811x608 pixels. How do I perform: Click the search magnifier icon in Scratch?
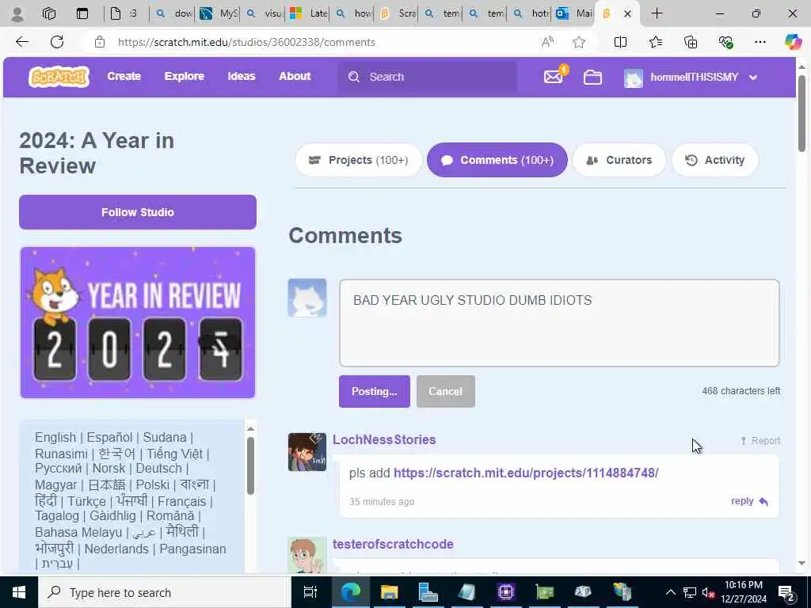coord(354,77)
